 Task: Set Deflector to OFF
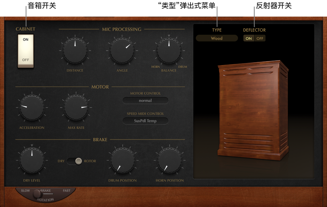click(x=260, y=38)
